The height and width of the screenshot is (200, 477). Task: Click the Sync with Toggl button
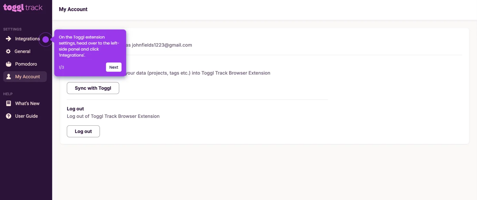point(93,88)
